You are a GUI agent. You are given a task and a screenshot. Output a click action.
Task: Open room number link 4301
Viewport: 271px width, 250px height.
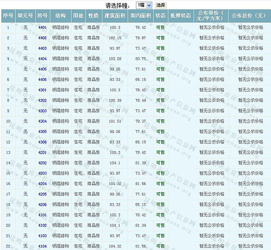tap(42, 90)
